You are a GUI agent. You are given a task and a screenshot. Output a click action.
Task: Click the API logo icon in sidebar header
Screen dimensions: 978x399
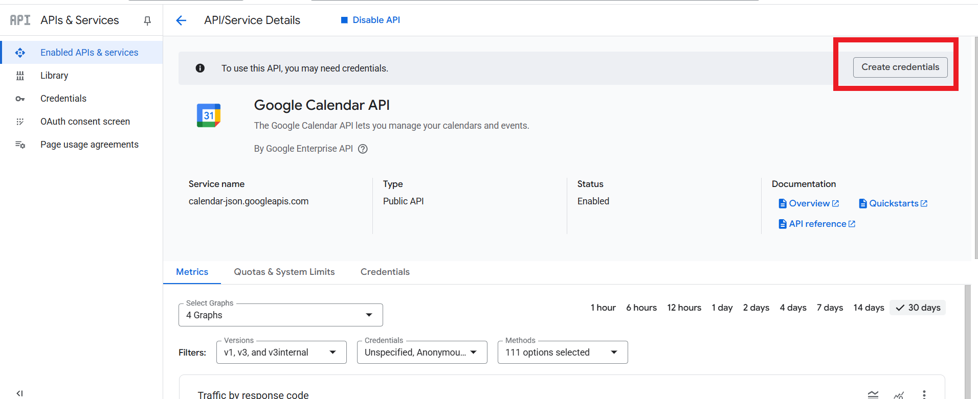tap(20, 20)
